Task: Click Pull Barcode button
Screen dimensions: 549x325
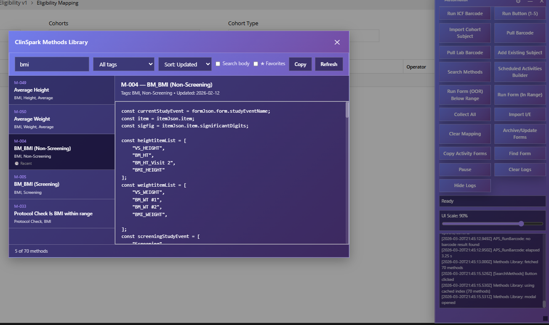Action: tap(520, 33)
